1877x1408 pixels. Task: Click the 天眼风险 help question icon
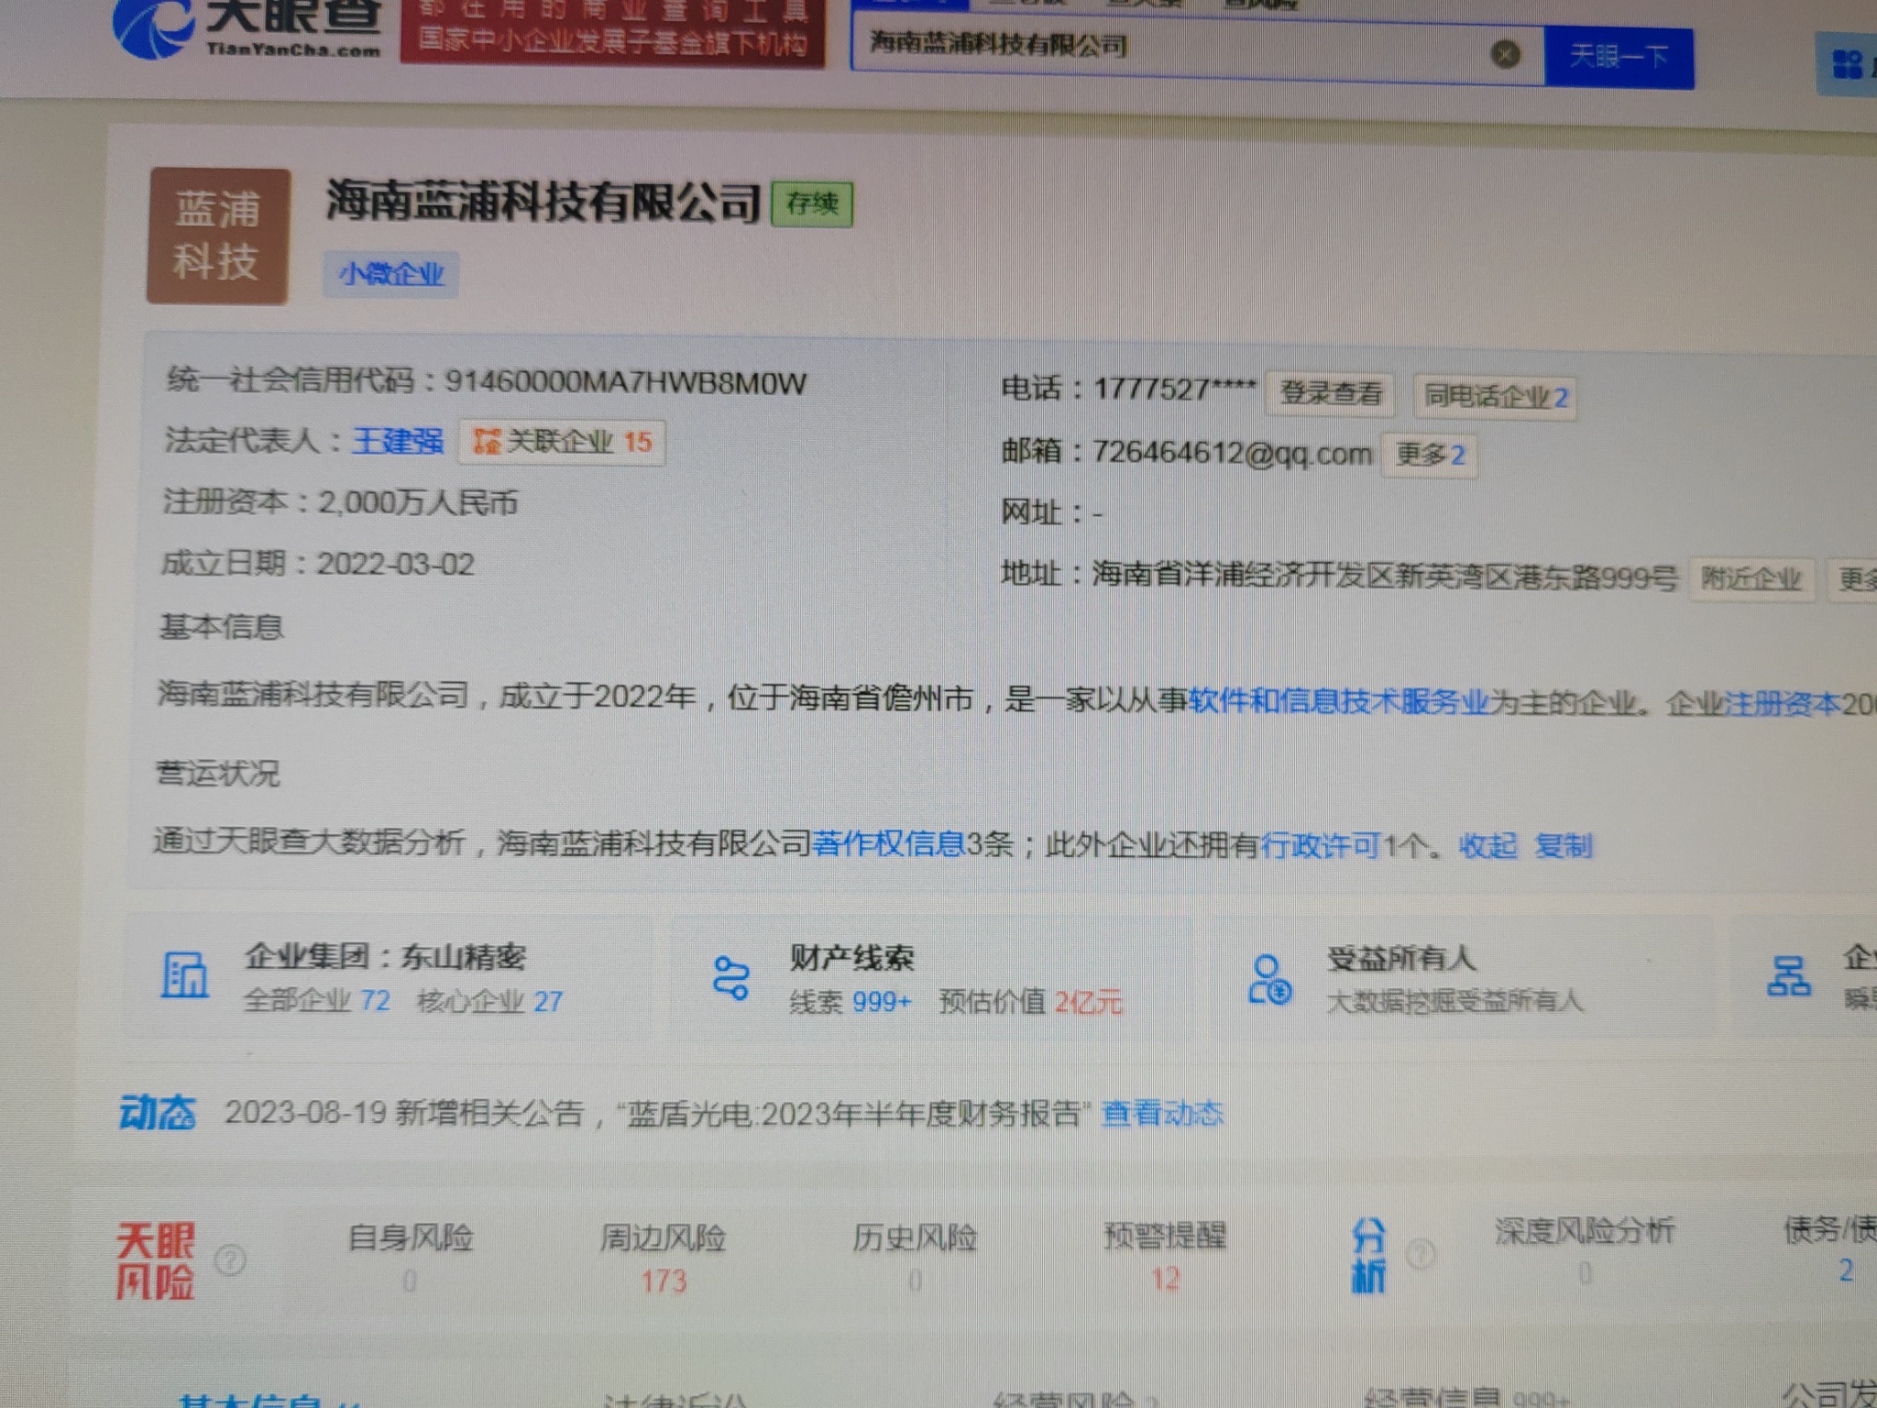click(229, 1260)
